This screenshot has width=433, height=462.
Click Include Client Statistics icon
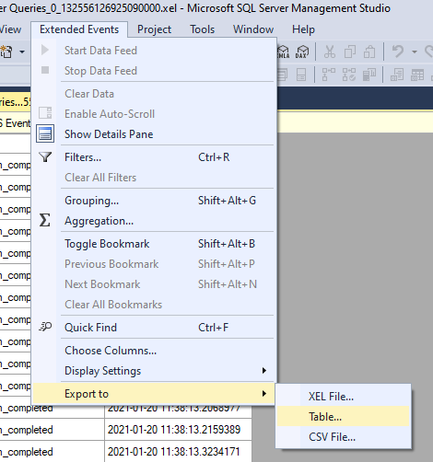[369, 75]
